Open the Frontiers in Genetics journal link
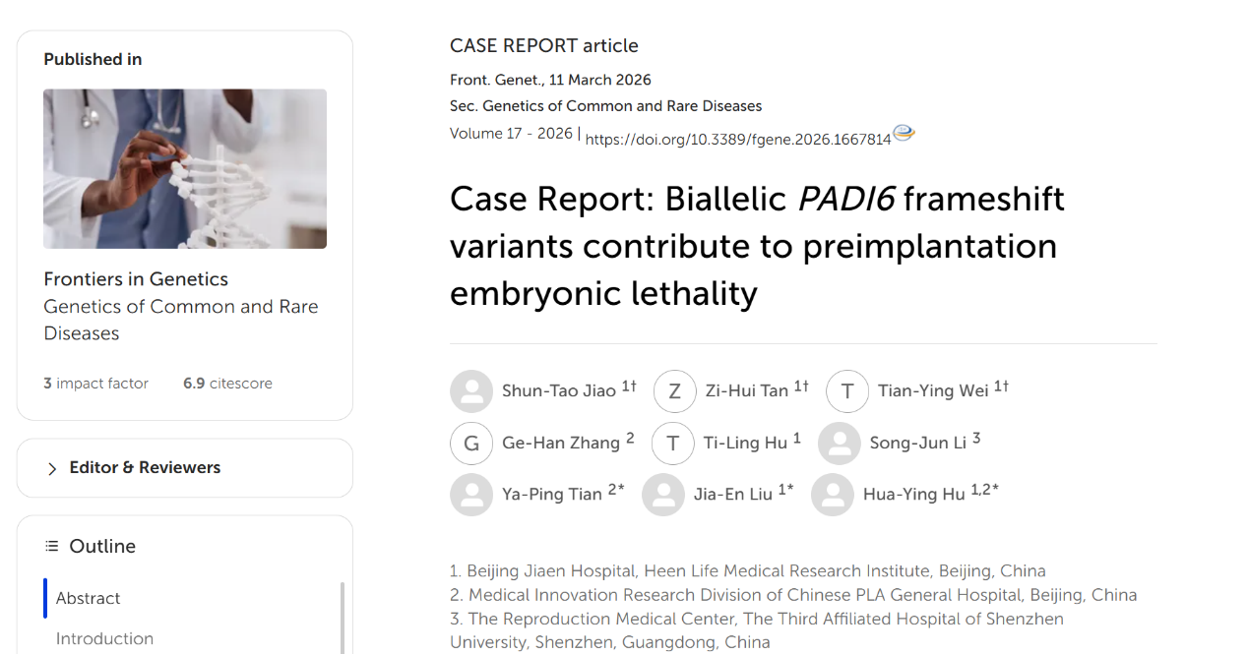The height and width of the screenshot is (654, 1248). (136, 279)
